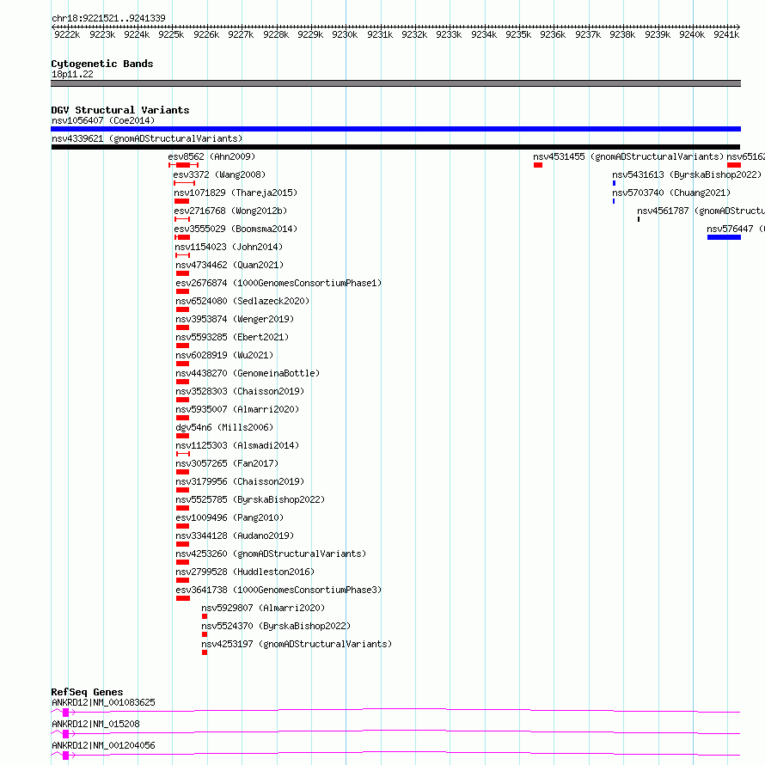The width and height of the screenshot is (765, 765).
Task: Select nsv4734462 (Quan2021) variant label
Action: coord(229,265)
